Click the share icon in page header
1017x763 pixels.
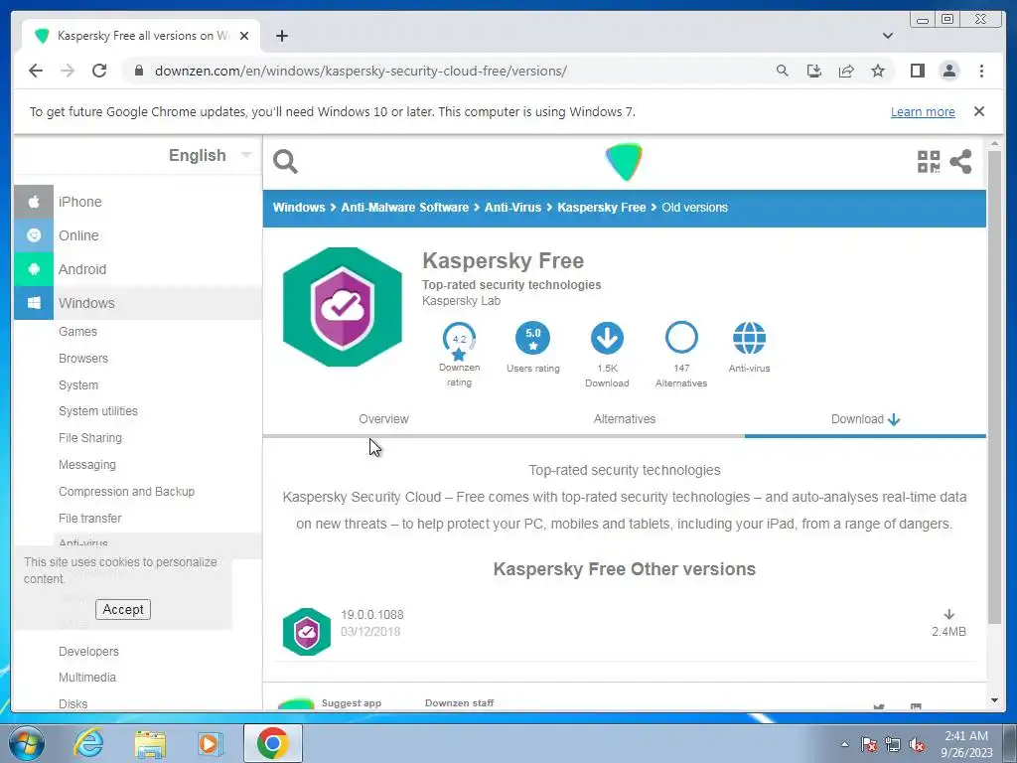pos(960,162)
